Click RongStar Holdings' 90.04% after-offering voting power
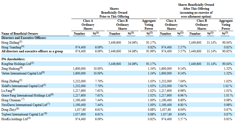This screenshot has height=122, width=235. coord(227,64)
